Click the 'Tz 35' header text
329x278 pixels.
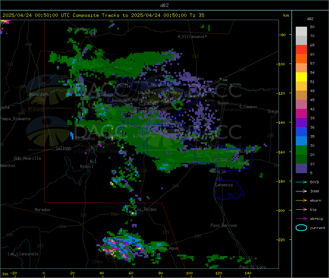(x=197, y=15)
